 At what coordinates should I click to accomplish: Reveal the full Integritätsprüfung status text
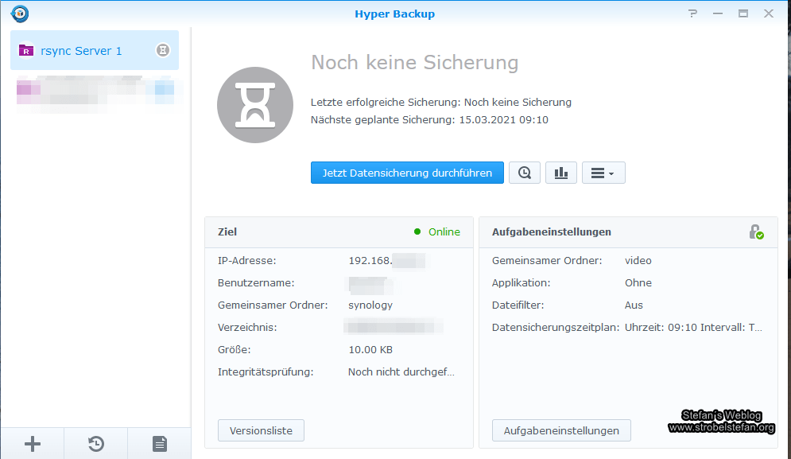401,371
